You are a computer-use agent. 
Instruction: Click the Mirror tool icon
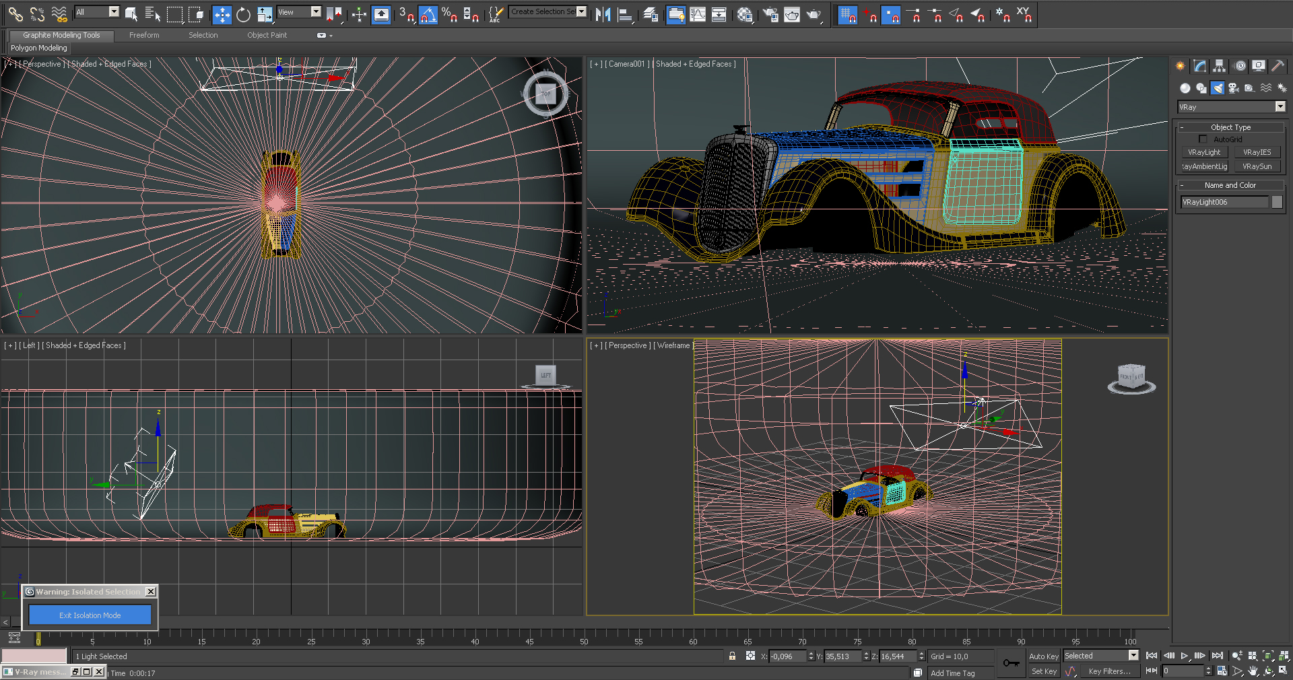pyautogui.click(x=603, y=14)
